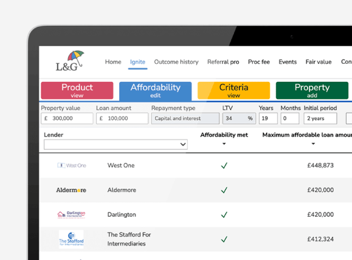Open the Events menu item
The image size is (352, 260).
(287, 62)
